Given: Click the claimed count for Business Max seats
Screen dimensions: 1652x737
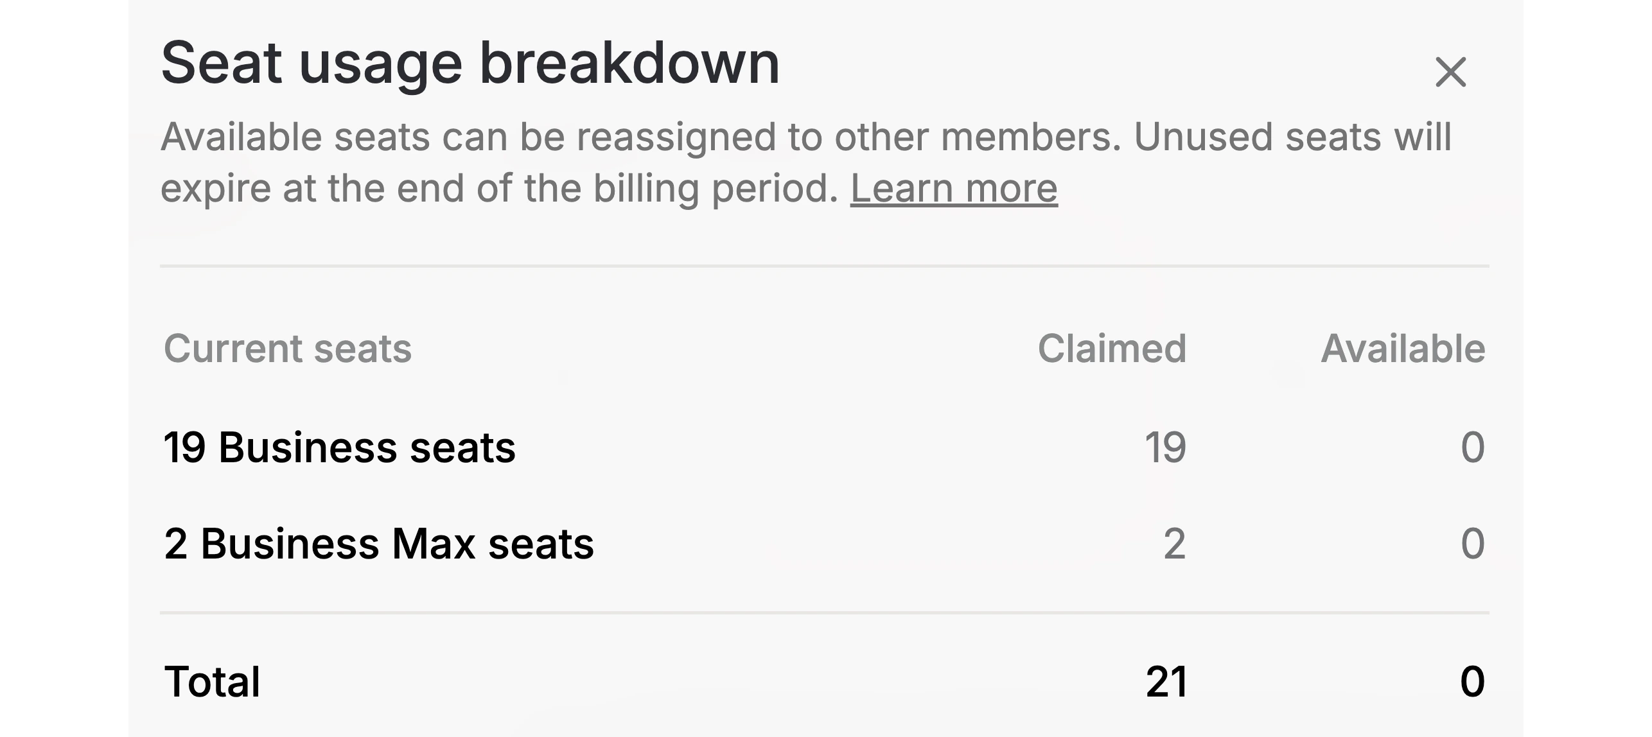Looking at the screenshot, I should click(x=1175, y=542).
